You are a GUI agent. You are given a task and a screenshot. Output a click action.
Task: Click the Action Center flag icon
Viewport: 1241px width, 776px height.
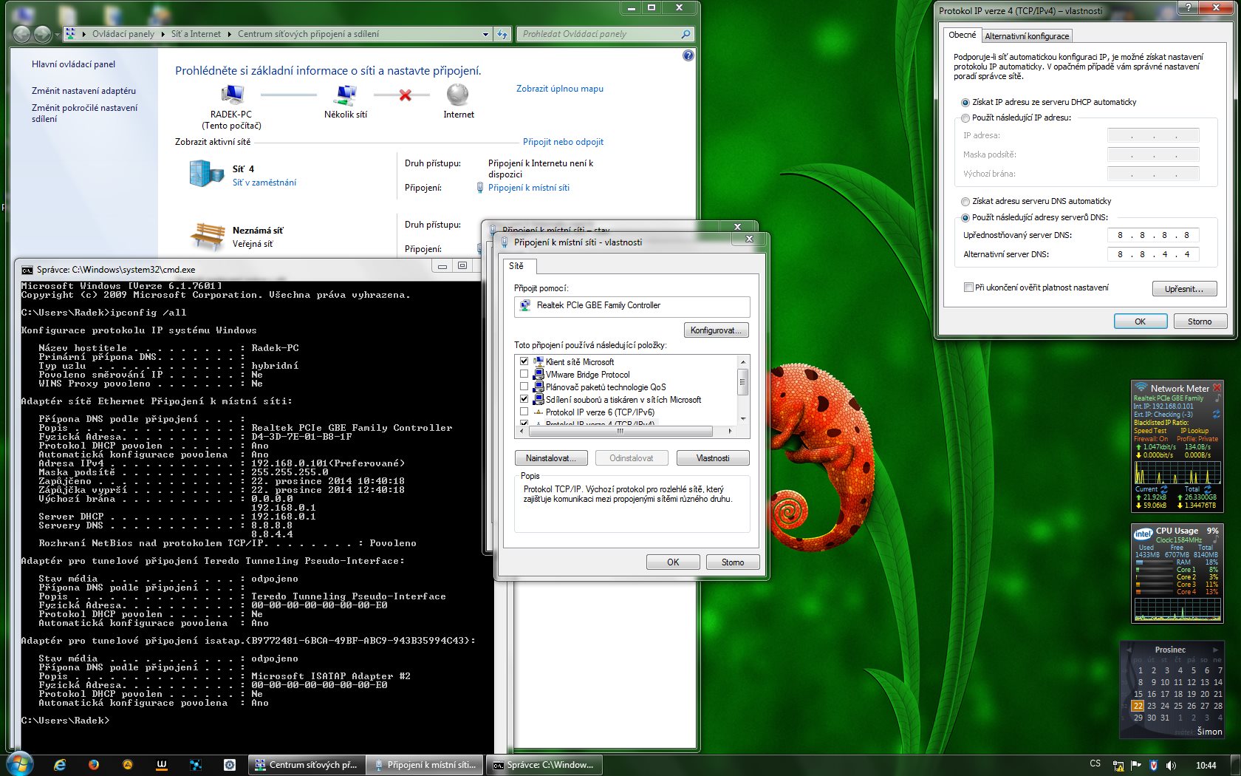coord(1136,765)
